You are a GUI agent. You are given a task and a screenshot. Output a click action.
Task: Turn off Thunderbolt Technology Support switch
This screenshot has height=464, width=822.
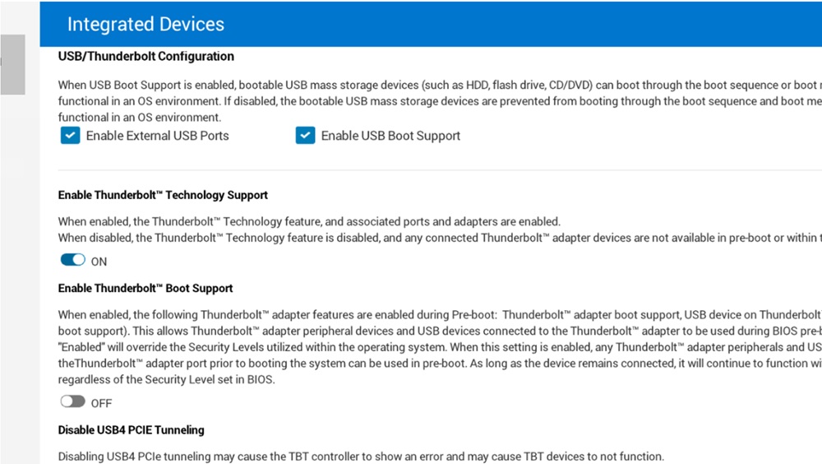tap(72, 260)
